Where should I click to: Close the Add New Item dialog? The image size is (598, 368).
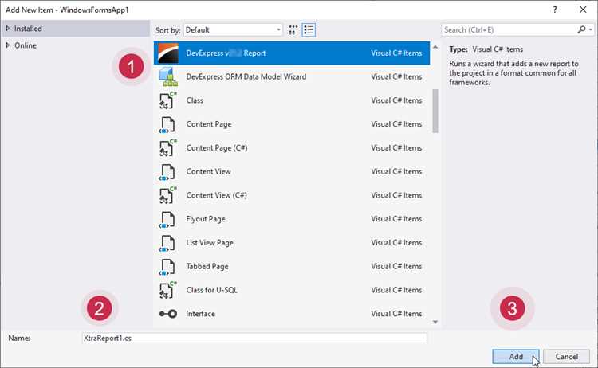(583, 10)
